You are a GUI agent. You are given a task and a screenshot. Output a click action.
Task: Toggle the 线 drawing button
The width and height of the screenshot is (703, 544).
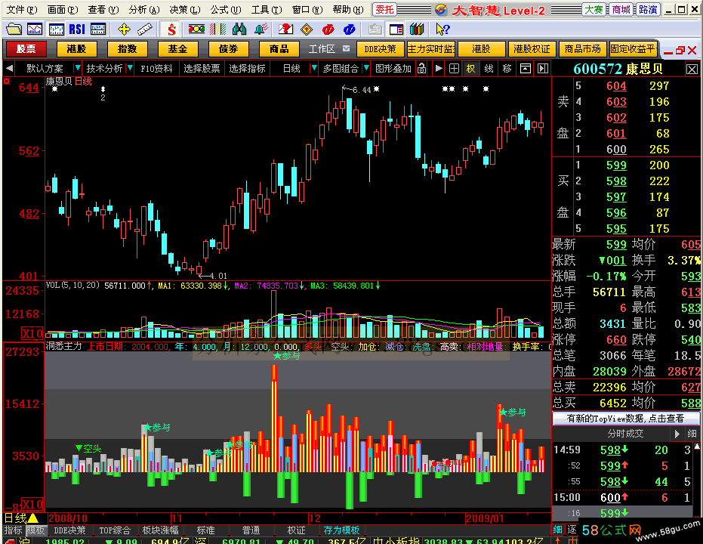click(489, 69)
